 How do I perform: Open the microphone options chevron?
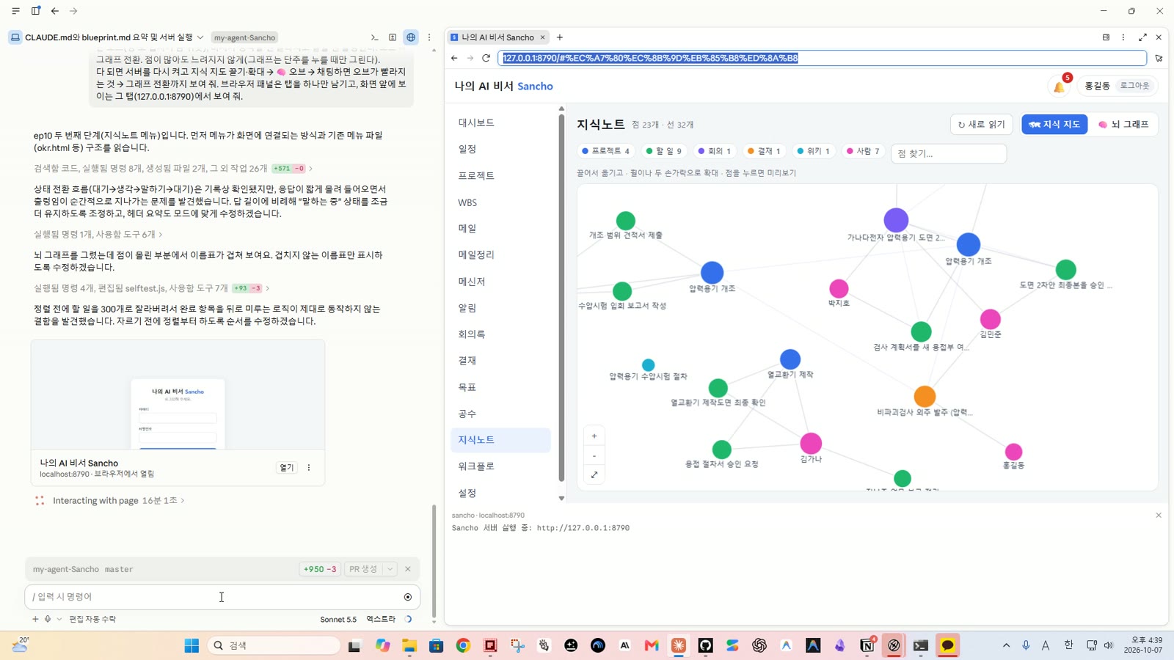click(59, 619)
